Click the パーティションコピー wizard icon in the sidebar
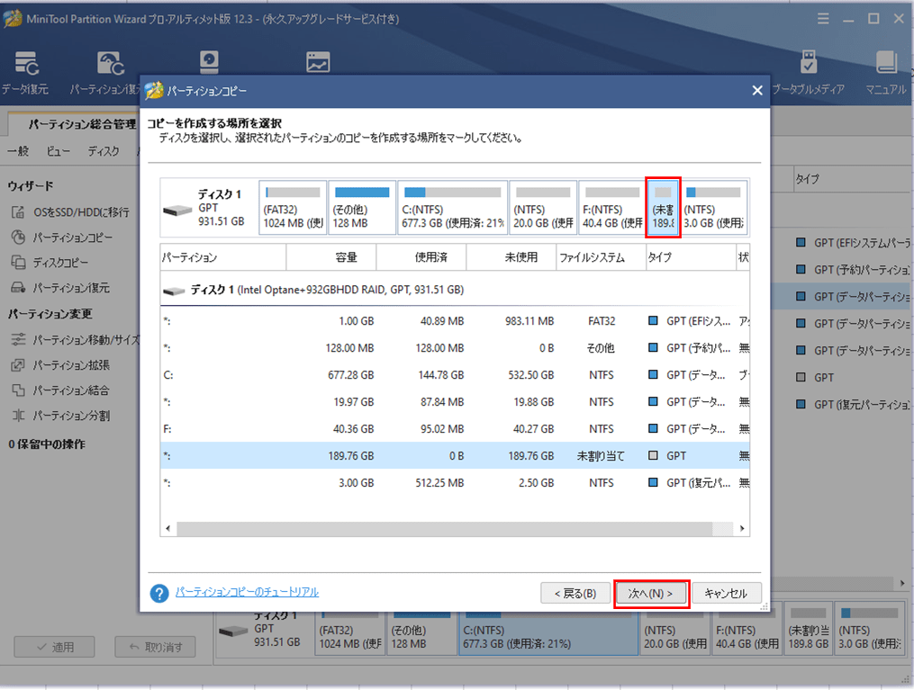The width and height of the screenshot is (914, 690). pos(18,237)
